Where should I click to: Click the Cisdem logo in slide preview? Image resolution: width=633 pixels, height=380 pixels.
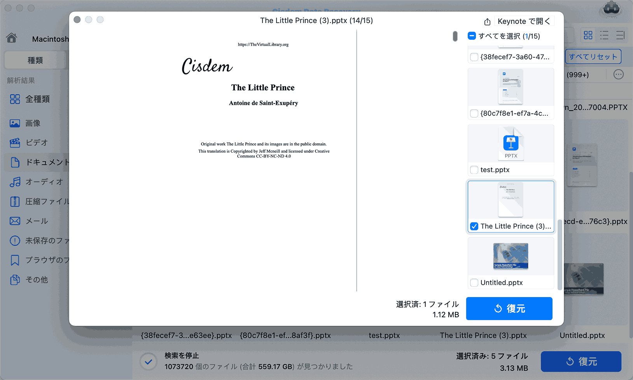pyautogui.click(x=207, y=66)
